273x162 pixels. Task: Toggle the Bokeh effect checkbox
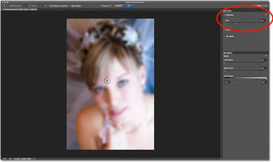(266, 56)
